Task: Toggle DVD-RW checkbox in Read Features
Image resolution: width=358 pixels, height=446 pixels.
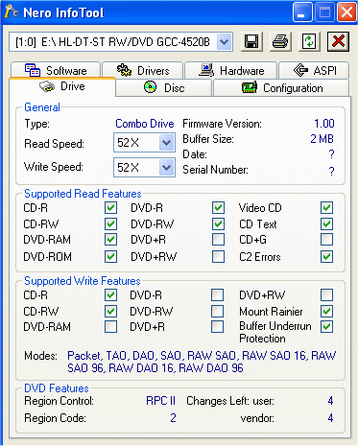Action: point(218,223)
